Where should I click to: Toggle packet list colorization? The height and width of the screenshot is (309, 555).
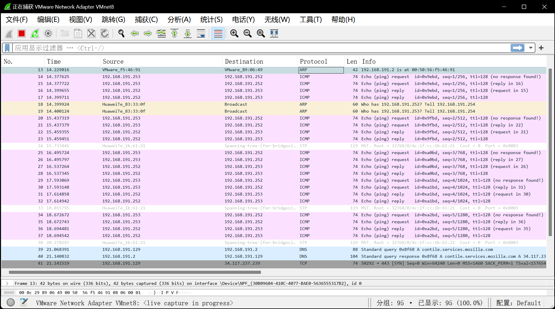218,34
